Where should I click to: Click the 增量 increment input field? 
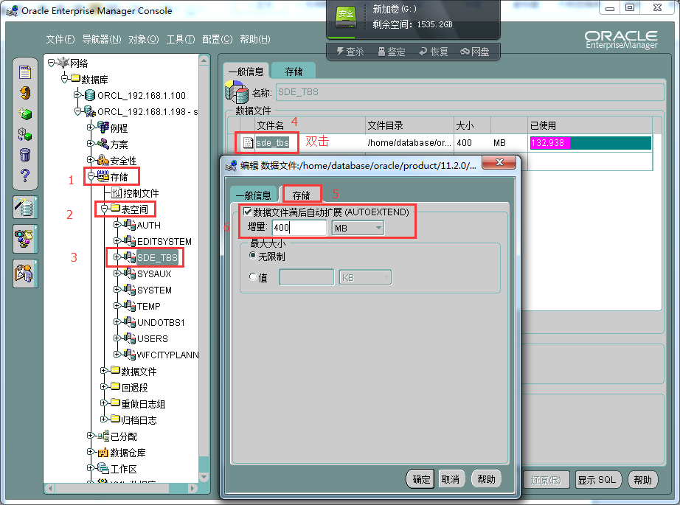tap(299, 228)
